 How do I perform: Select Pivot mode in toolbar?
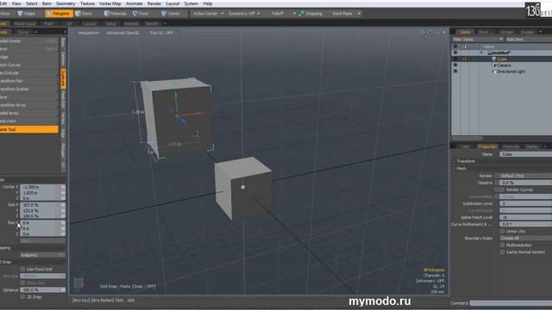[x=141, y=14]
